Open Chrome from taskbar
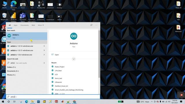 (75, 101)
